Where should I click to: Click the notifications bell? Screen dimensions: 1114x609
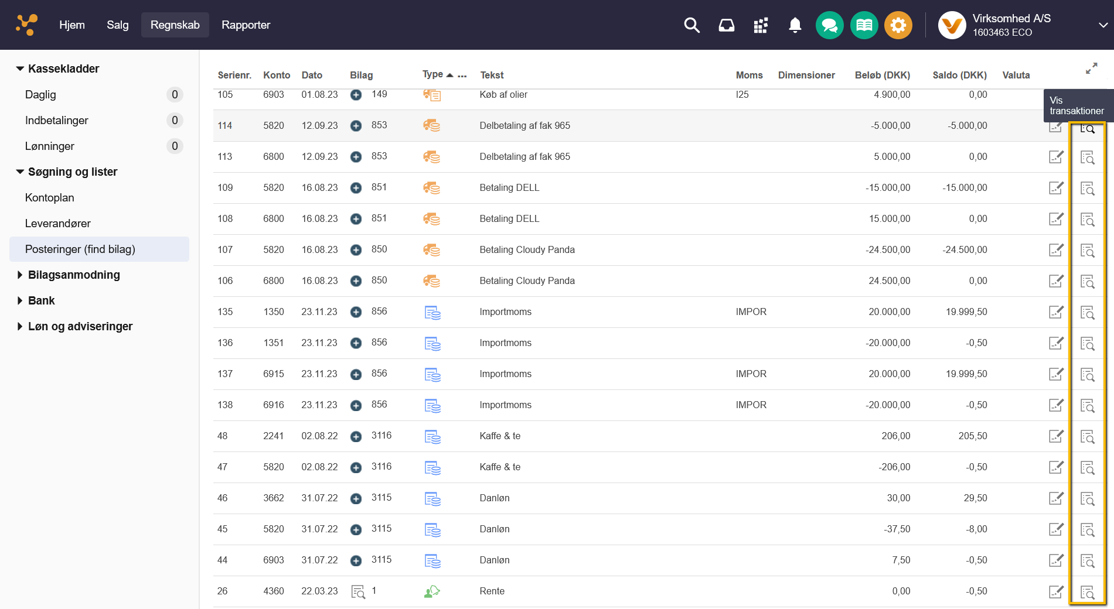tap(795, 25)
